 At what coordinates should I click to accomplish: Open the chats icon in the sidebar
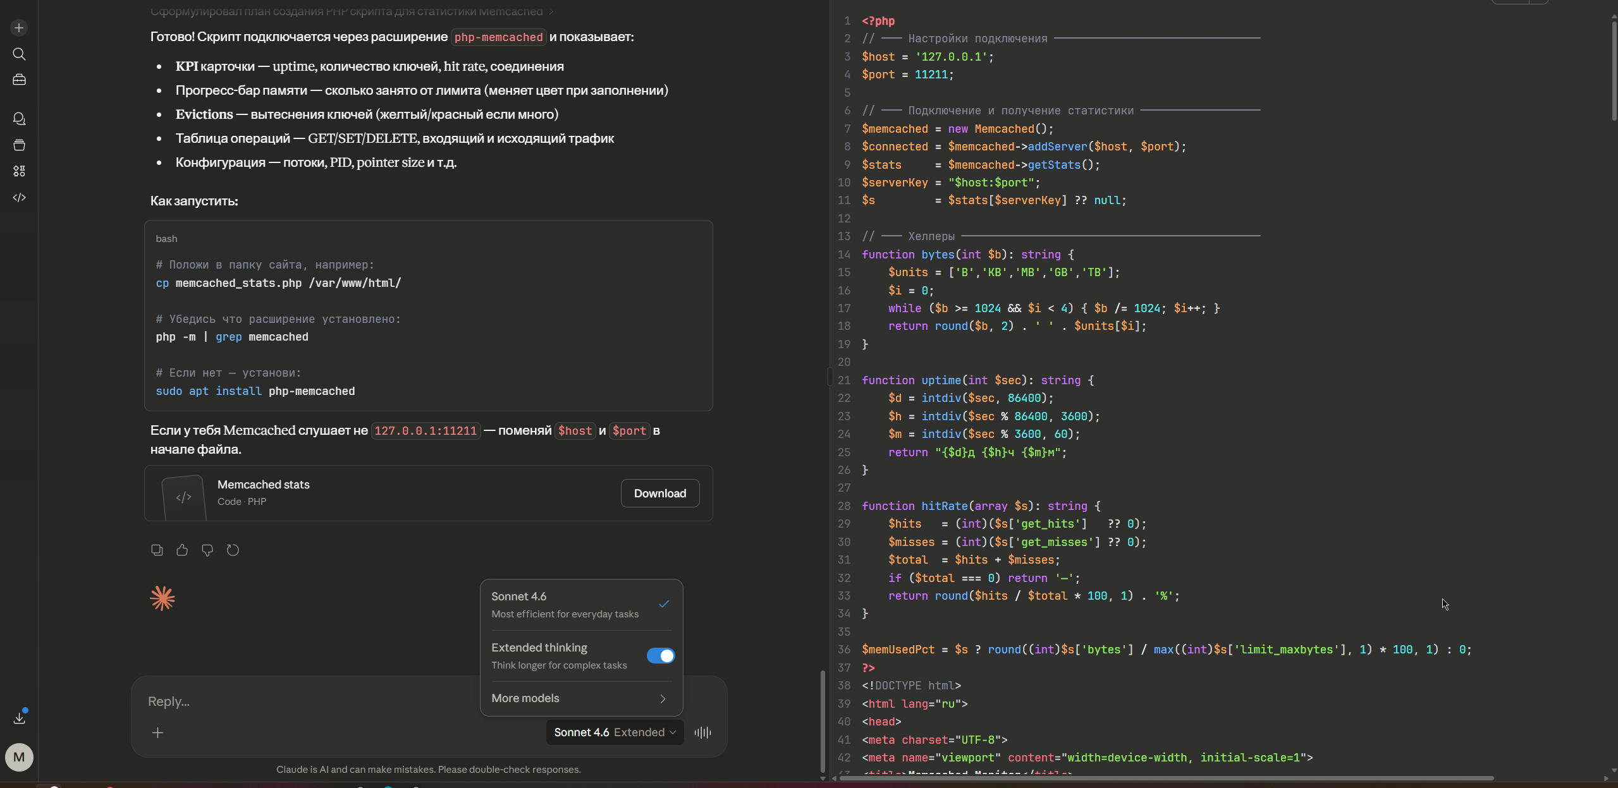[19, 119]
